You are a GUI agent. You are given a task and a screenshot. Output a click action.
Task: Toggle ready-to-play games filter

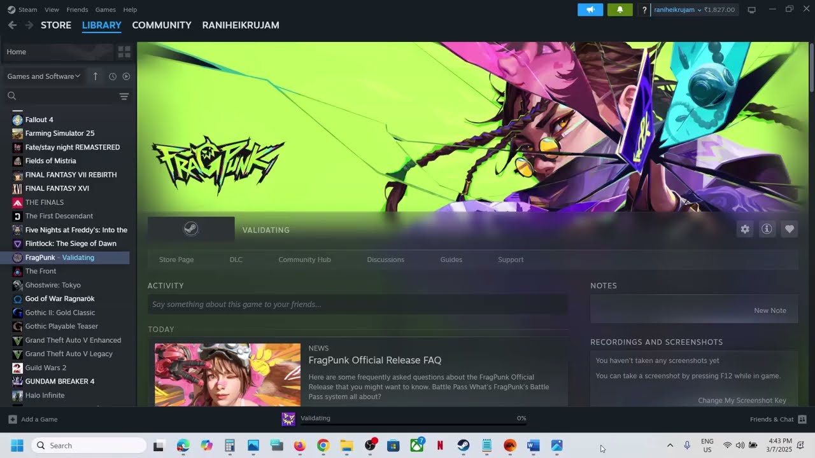pyautogui.click(x=126, y=76)
